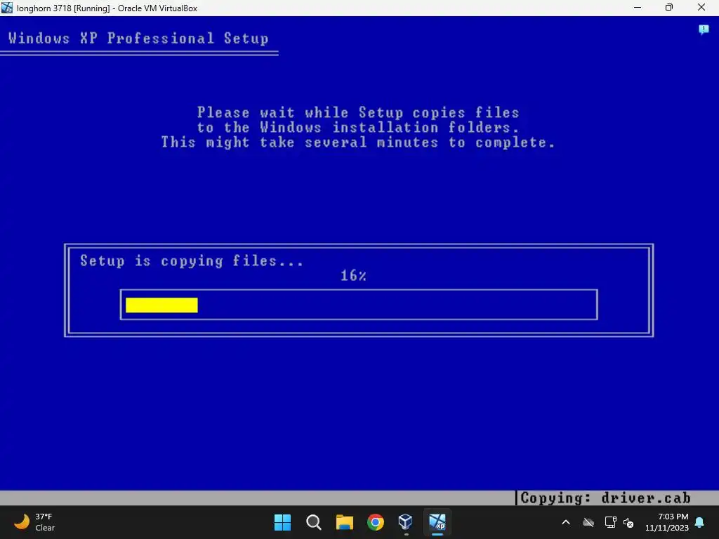The height and width of the screenshot is (539, 719).
Task: Show hidden system tray icons
Action: (566, 522)
